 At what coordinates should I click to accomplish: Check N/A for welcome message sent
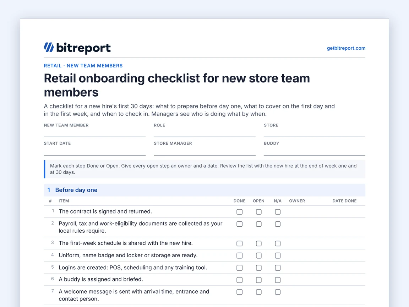[278, 292]
